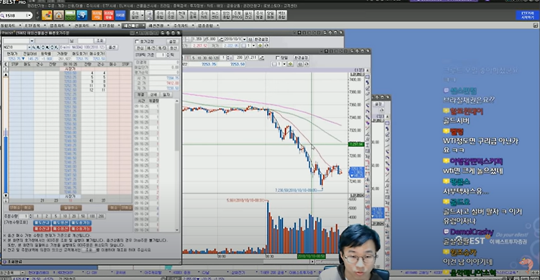Select the 체결 tab above the trade list

140,94
